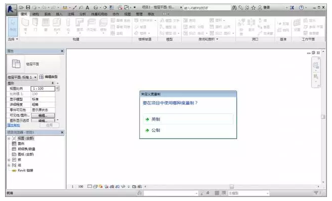Click the navigation wheel icon in the view
The image size is (332, 201).
[316, 65]
